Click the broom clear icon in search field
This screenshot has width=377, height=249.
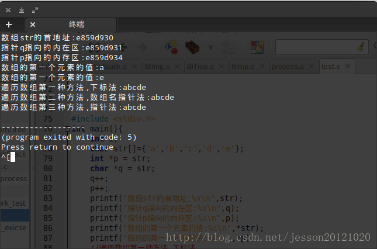tap(361, 47)
